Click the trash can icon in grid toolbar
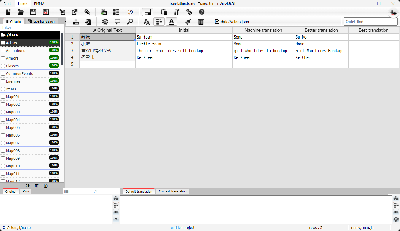 tap(201, 22)
